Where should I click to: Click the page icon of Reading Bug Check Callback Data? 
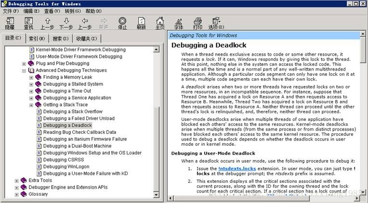coord(39,132)
